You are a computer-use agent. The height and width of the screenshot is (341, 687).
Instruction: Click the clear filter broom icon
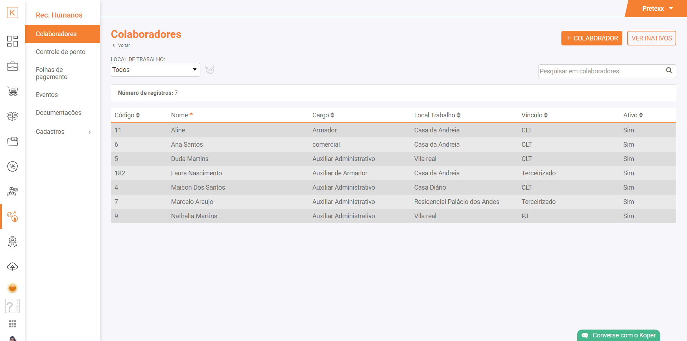tap(210, 69)
